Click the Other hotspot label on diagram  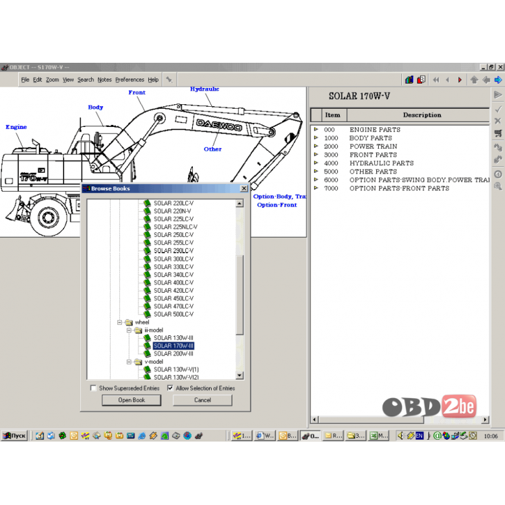pyautogui.click(x=212, y=149)
